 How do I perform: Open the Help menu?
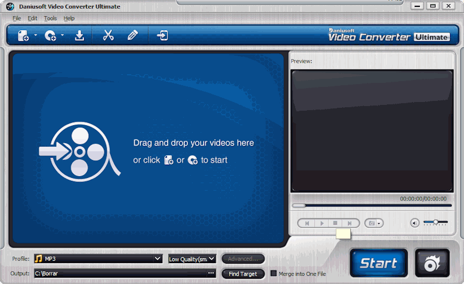pyautogui.click(x=69, y=19)
